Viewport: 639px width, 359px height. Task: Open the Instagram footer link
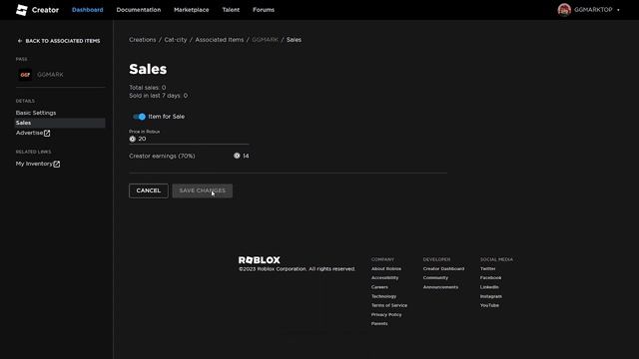(491, 296)
